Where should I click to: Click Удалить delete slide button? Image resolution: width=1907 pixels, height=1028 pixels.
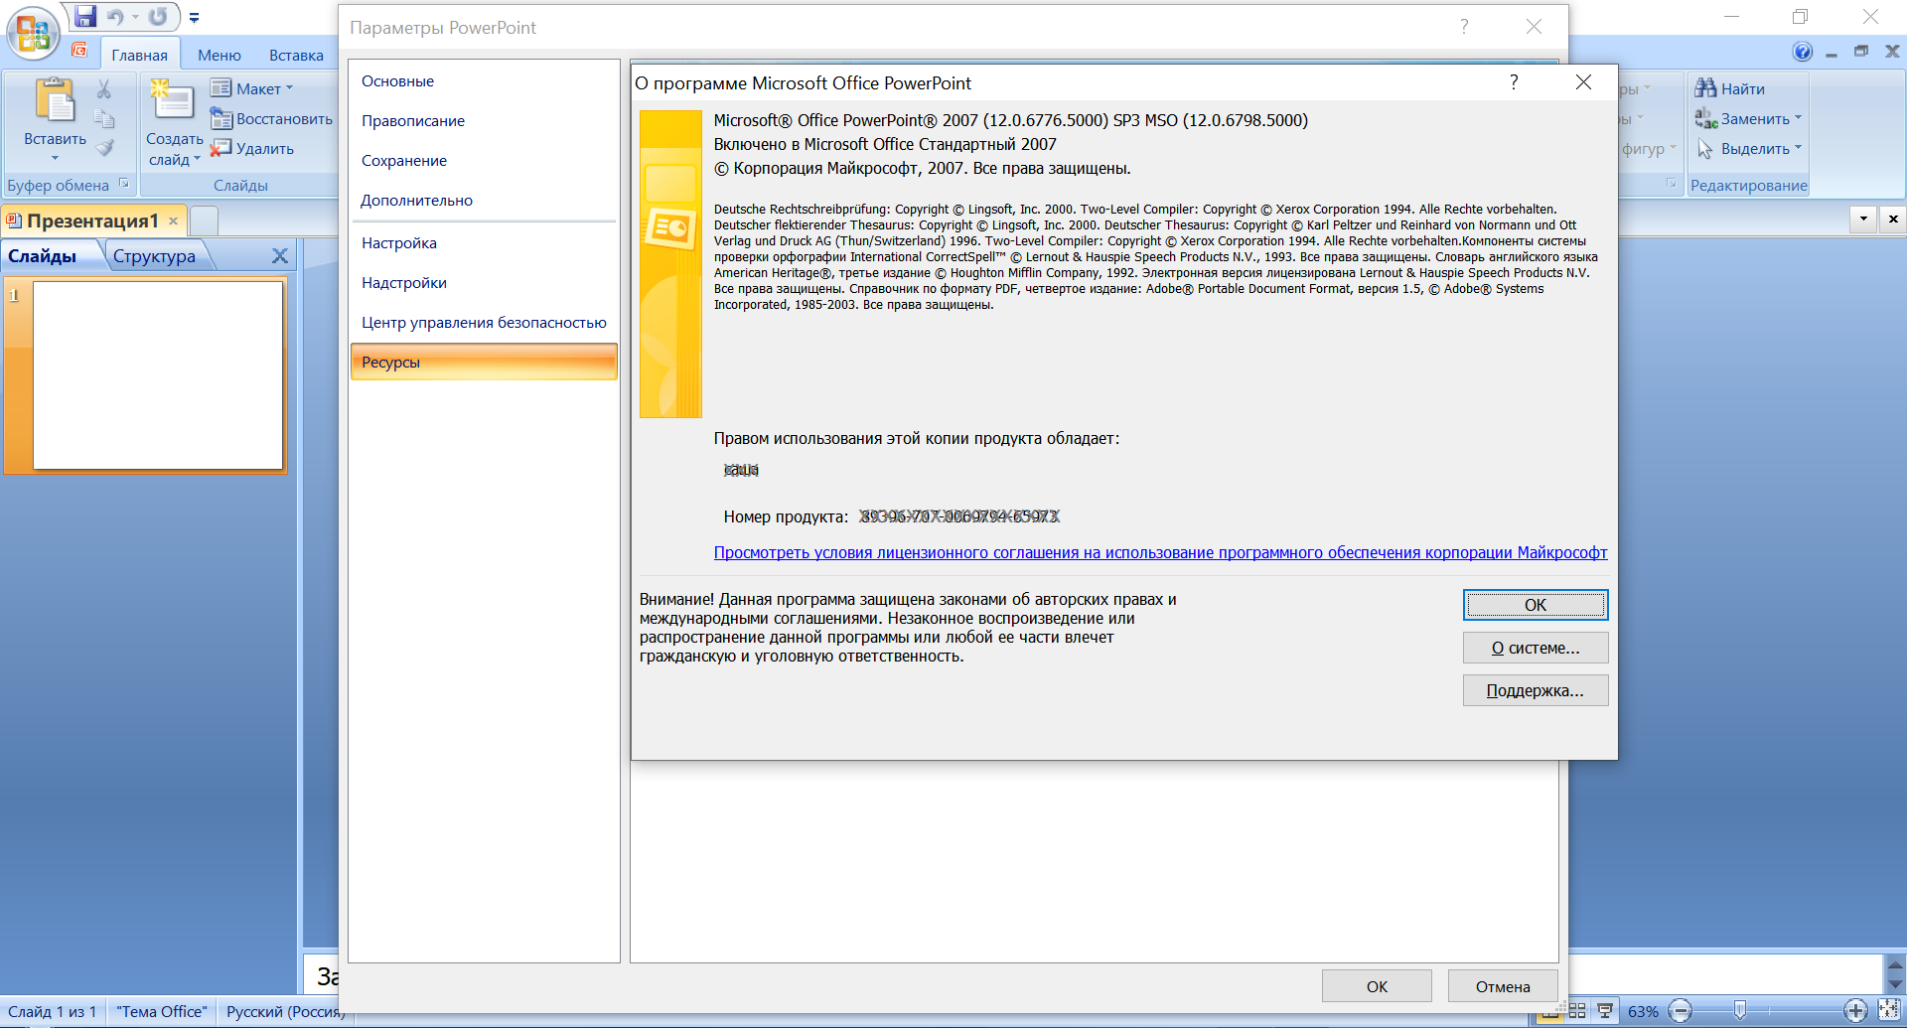252,148
